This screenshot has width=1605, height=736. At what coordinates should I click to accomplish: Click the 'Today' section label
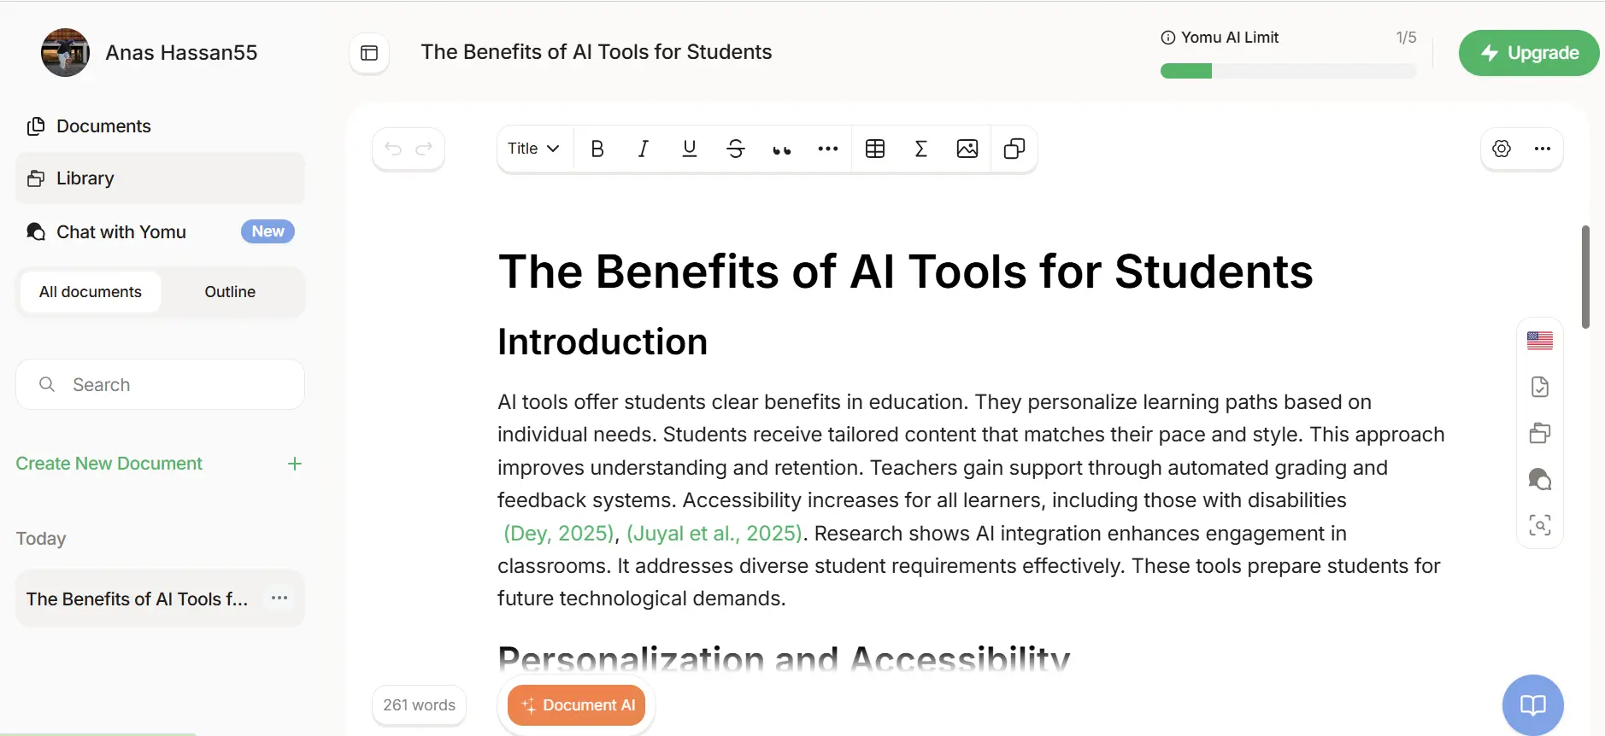coord(41,539)
